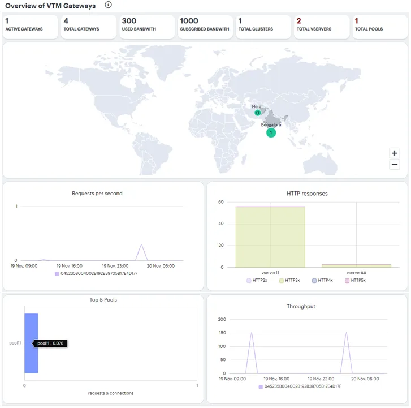Click the info icon beside the Overview title

coord(108,5)
